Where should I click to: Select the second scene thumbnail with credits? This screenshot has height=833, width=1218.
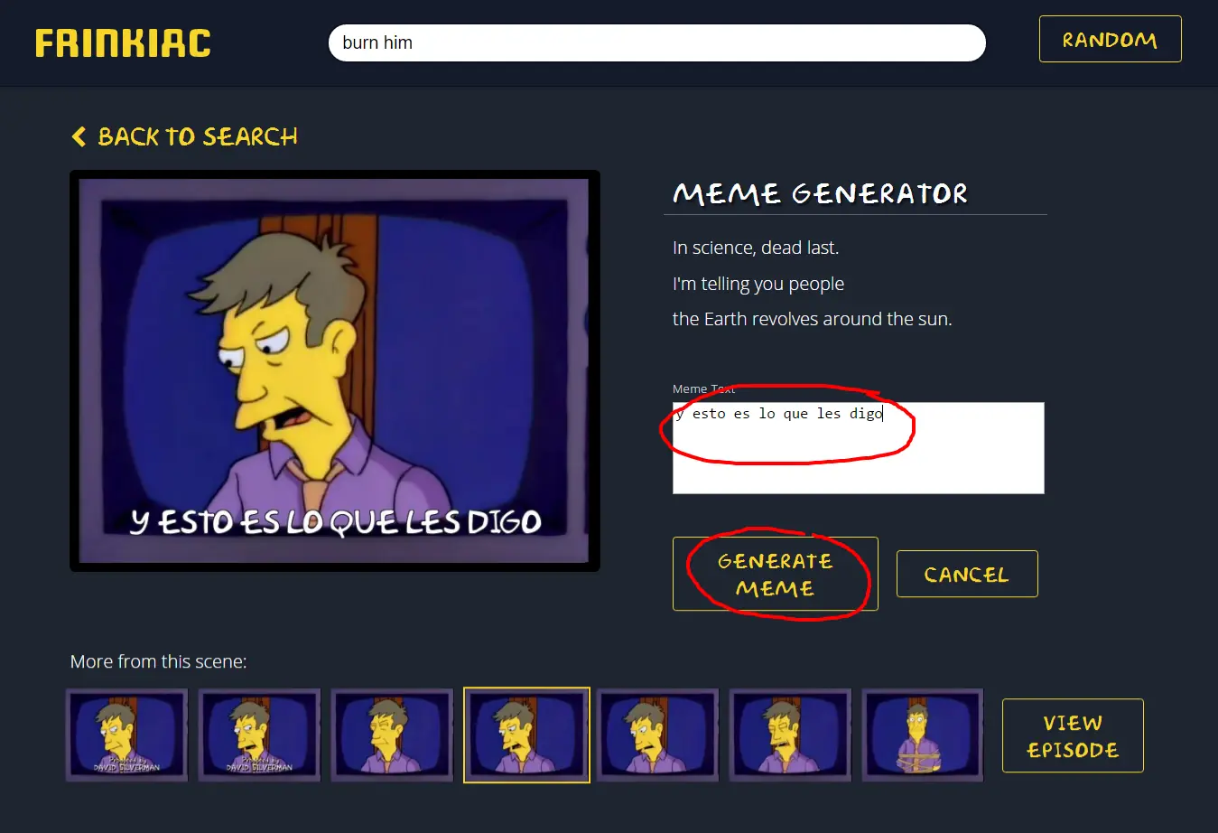pos(259,735)
